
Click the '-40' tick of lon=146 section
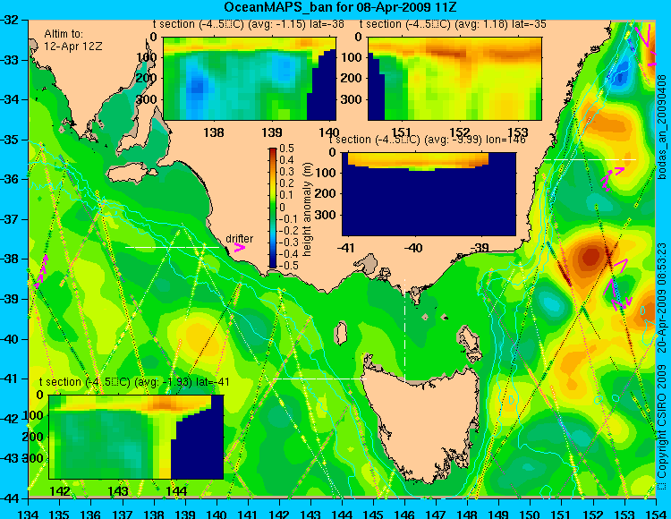pyautogui.click(x=413, y=248)
